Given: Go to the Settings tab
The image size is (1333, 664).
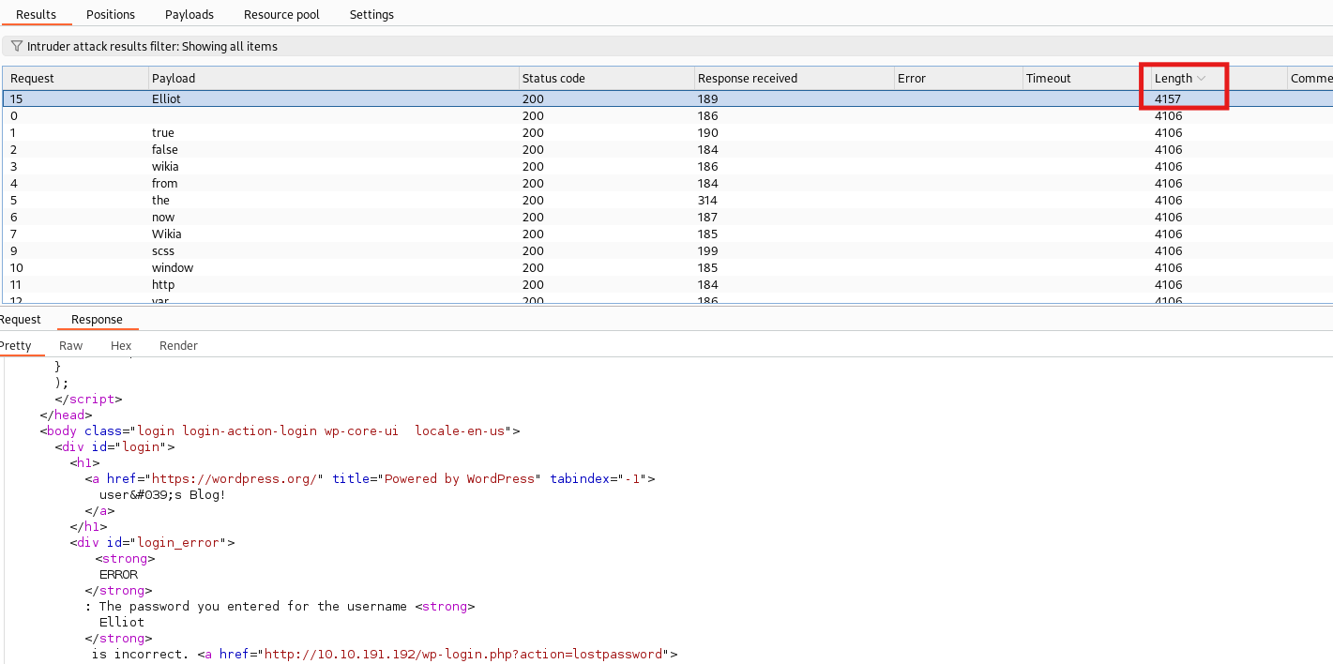Looking at the screenshot, I should 371,14.
